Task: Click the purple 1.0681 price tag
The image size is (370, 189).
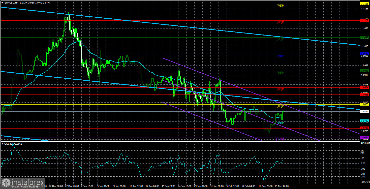Action: [365, 138]
